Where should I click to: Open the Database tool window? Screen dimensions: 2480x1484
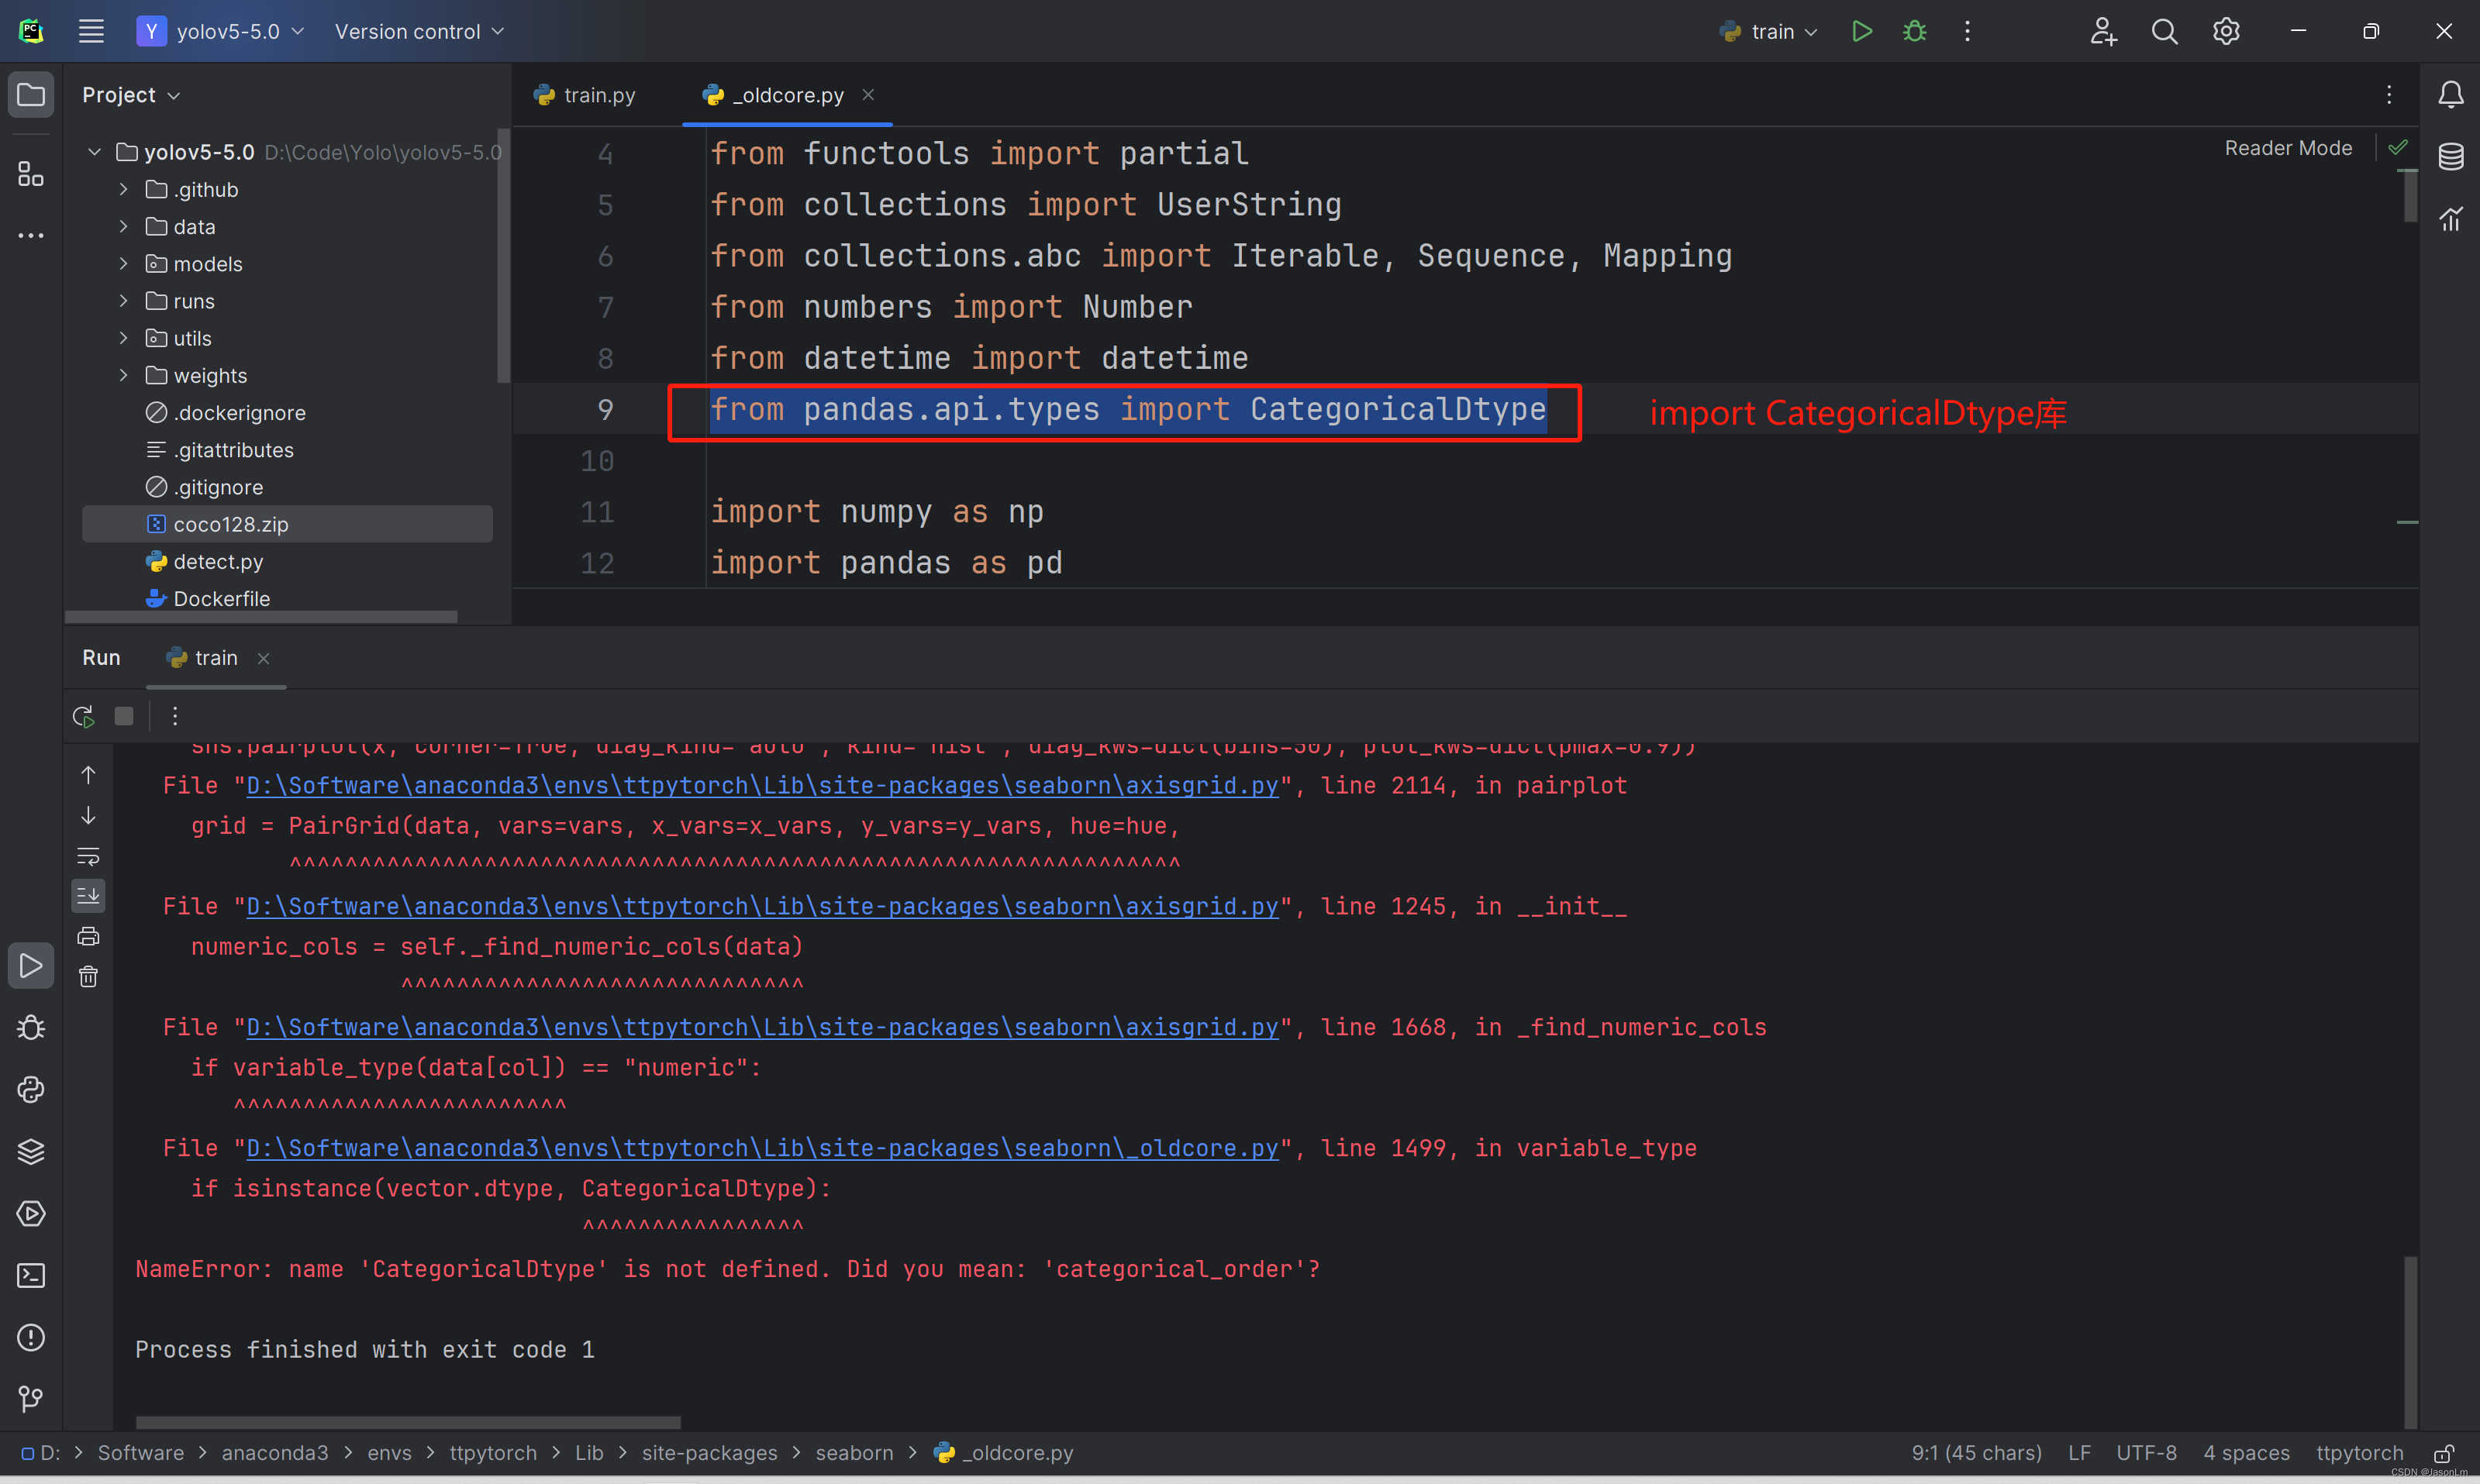(x=2450, y=157)
